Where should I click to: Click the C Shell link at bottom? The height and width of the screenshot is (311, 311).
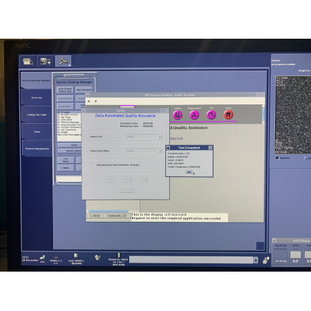[x=95, y=216]
